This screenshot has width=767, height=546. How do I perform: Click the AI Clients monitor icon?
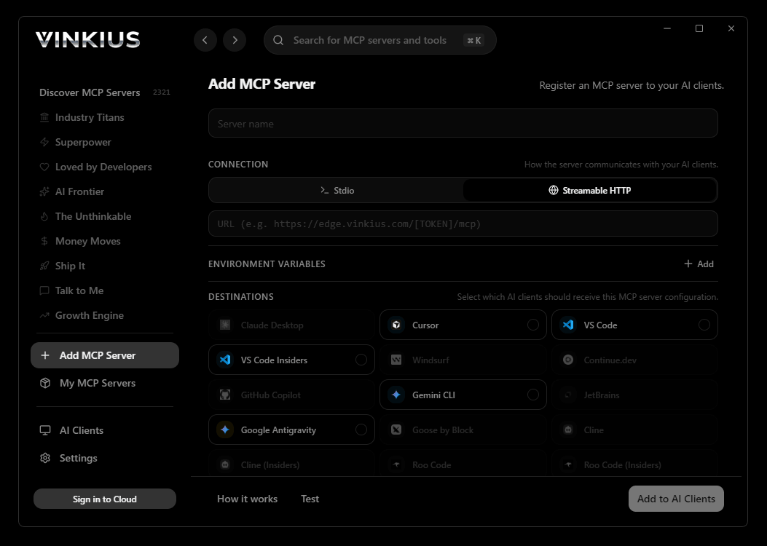pyautogui.click(x=45, y=430)
